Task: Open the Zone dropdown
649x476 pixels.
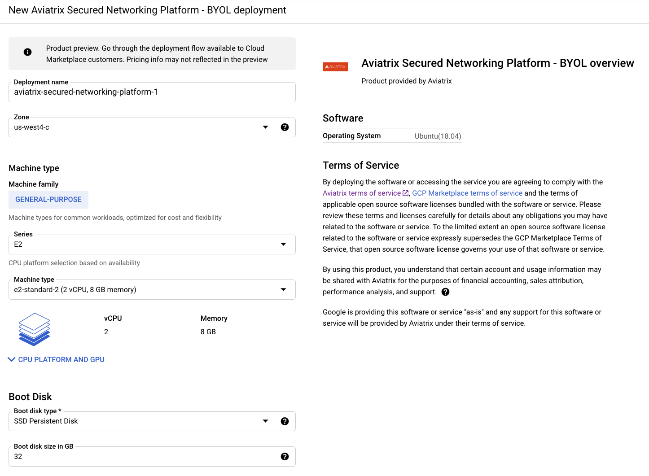Action: 265,127
